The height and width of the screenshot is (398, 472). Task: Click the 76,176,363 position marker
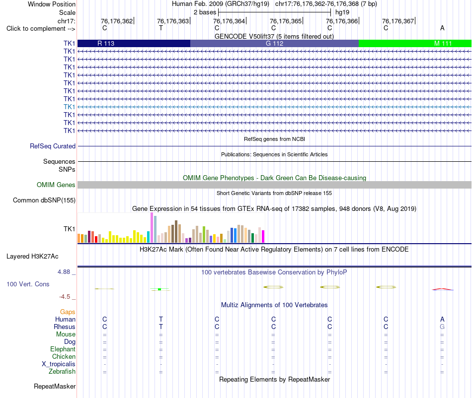[x=174, y=21]
